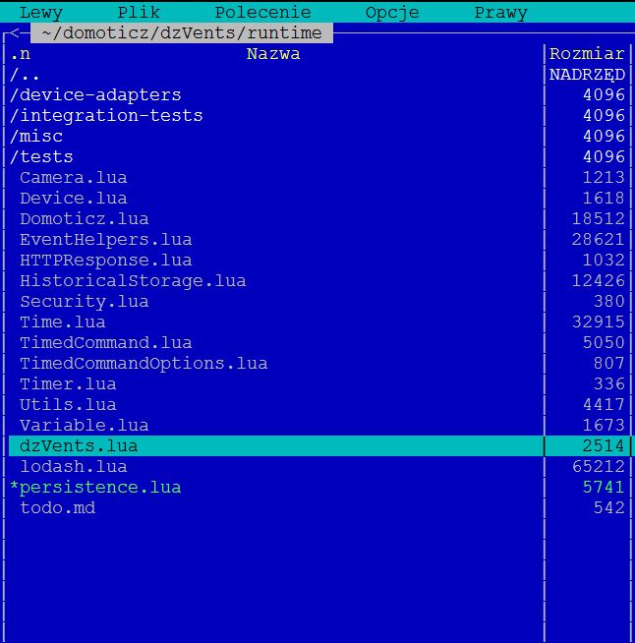Screen dimensions: 635x643
Task: Select the /tests folder
Action: click(41, 157)
